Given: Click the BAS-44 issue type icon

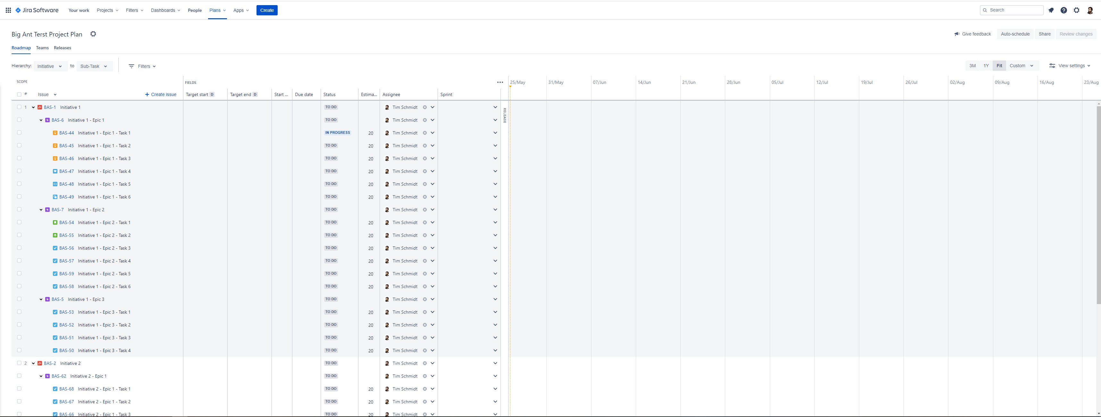Looking at the screenshot, I should 55,133.
